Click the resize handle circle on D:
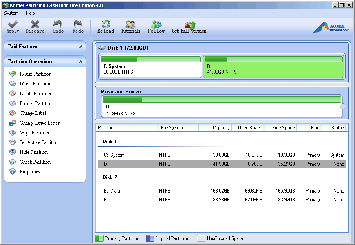355x245 pixels. click(343, 106)
